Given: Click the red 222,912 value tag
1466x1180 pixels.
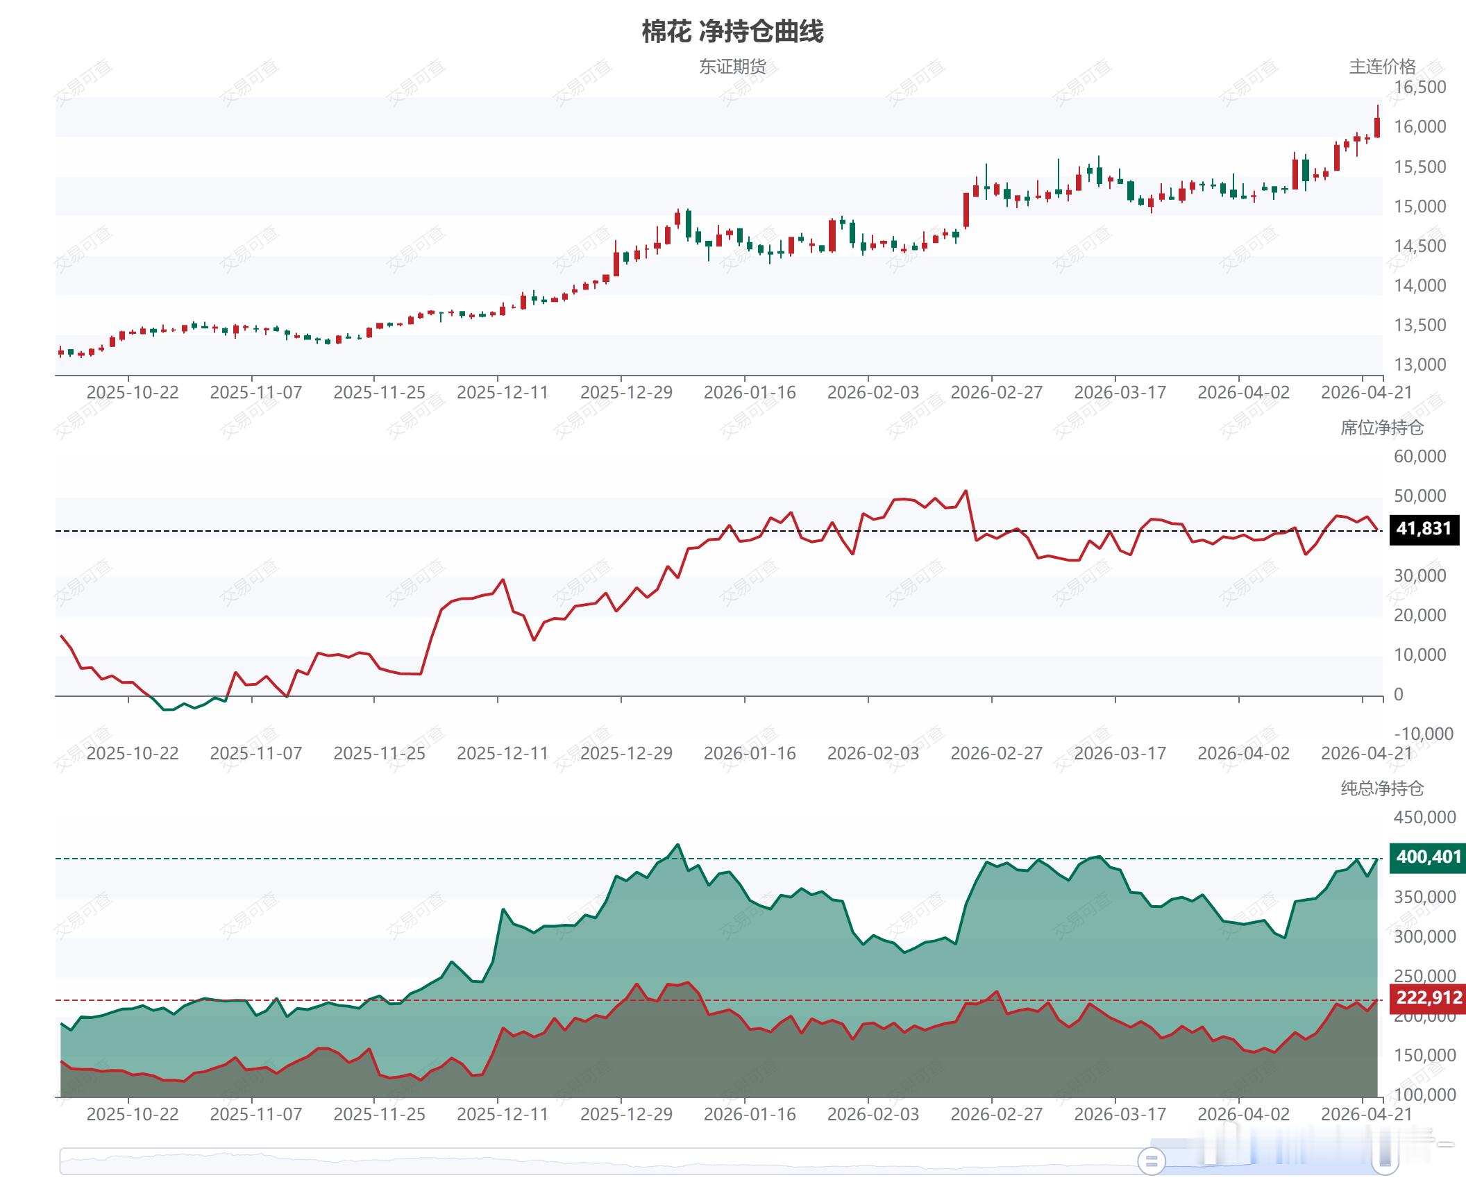Looking at the screenshot, I should pos(1429,998).
